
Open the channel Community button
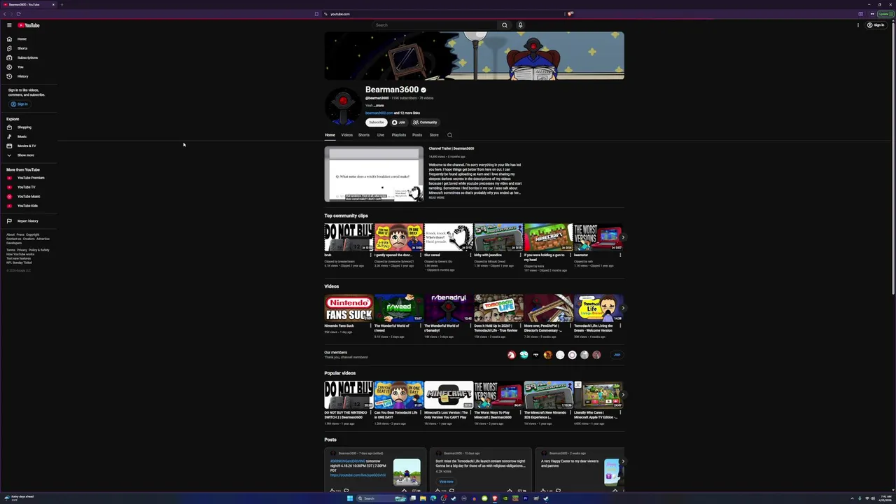425,122
